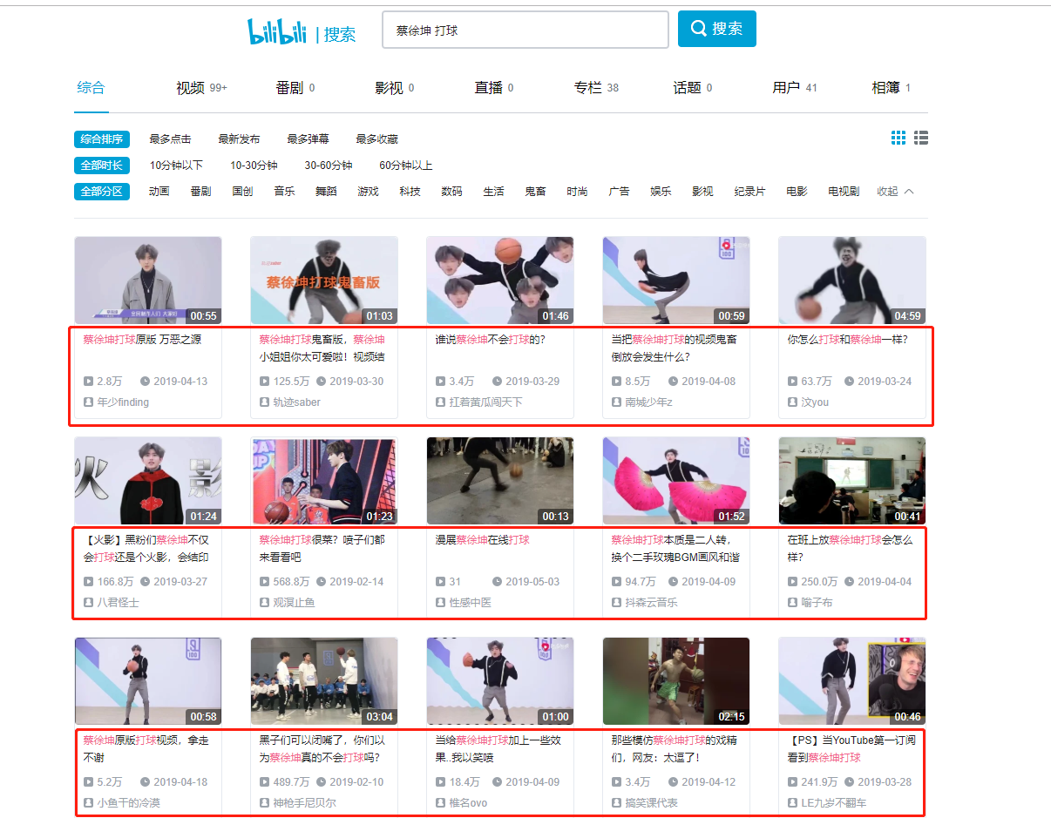Open the 话题 tab

[693, 87]
